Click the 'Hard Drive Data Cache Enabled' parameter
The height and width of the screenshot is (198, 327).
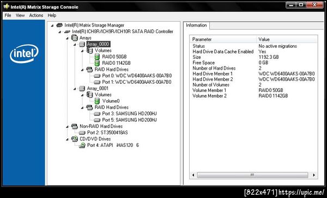pos(223,52)
